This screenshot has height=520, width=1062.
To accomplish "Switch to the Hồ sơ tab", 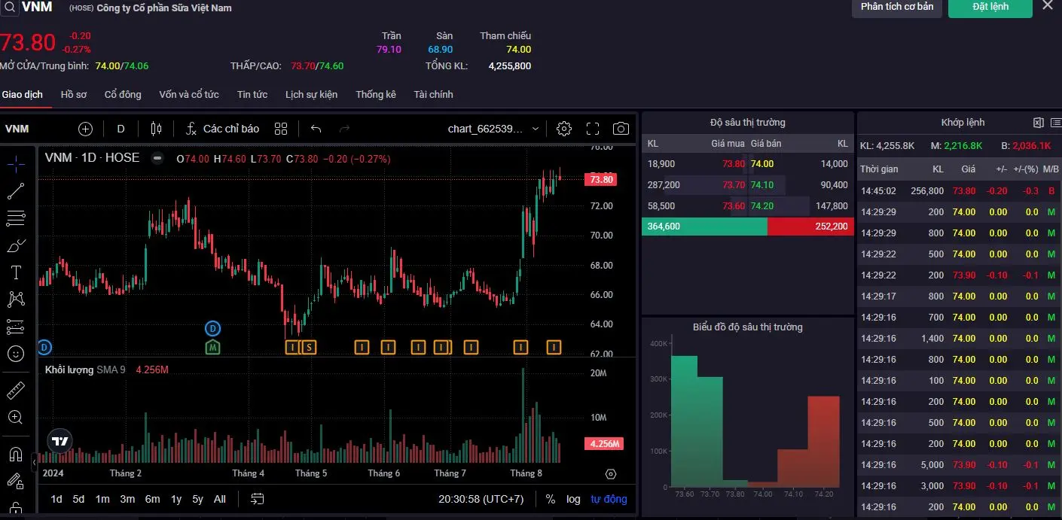I will [x=74, y=95].
